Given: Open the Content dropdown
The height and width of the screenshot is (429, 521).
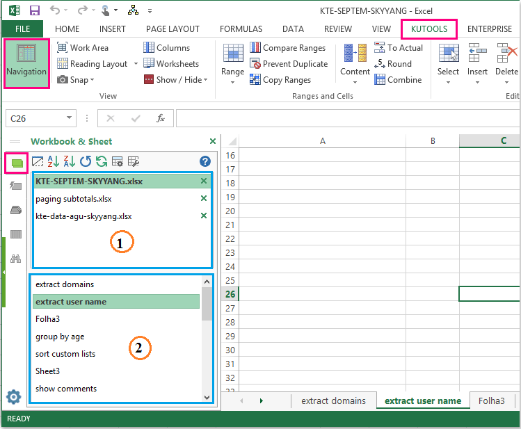Looking at the screenshot, I should (355, 63).
